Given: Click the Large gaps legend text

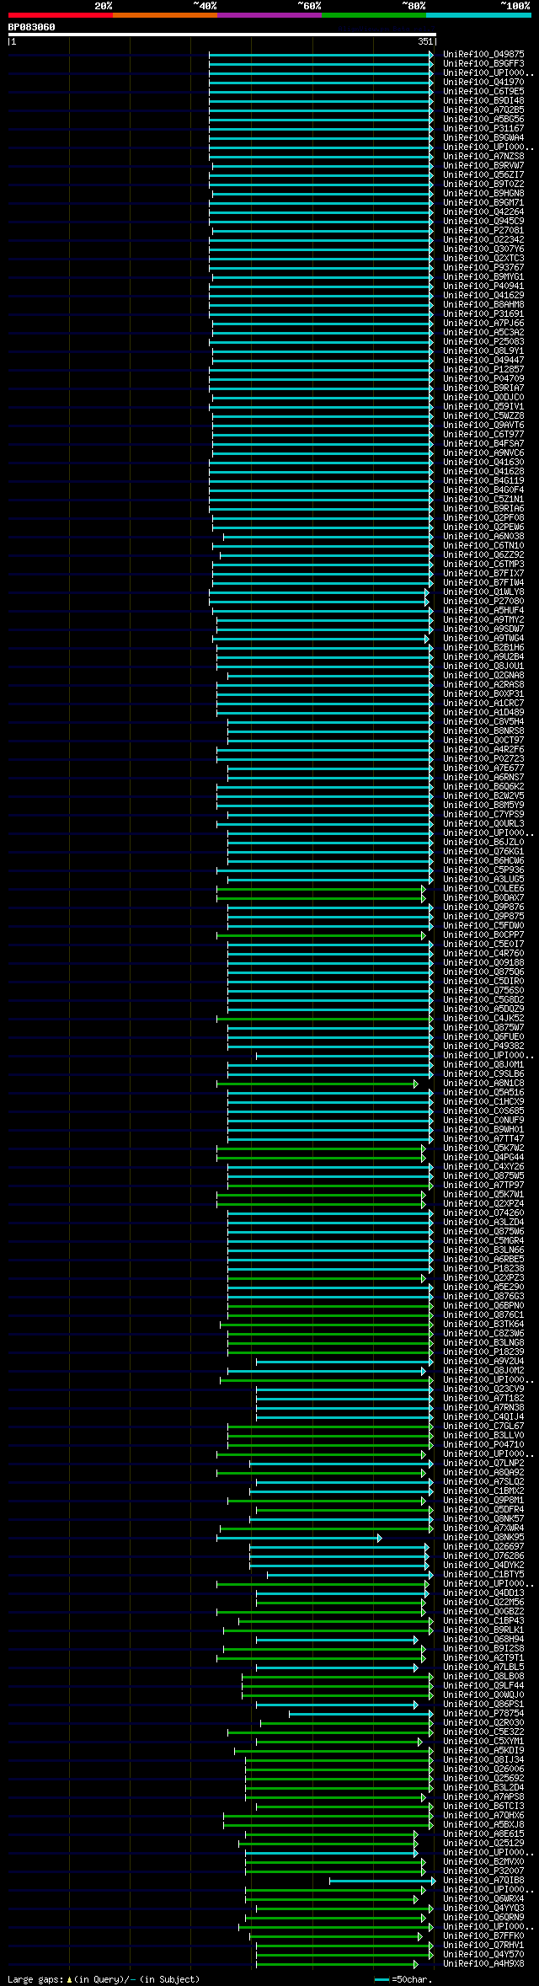Looking at the screenshot, I should click(104, 1979).
